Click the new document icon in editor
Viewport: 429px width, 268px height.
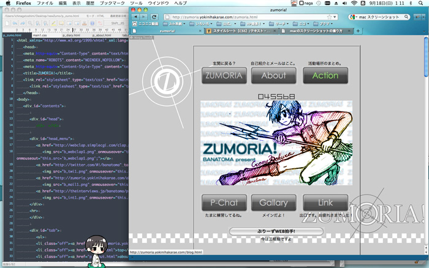tap(7, 23)
